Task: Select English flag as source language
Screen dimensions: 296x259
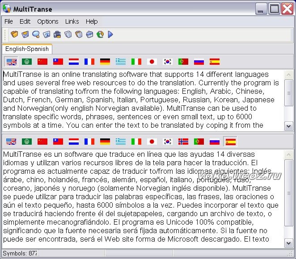Action: 11,62
